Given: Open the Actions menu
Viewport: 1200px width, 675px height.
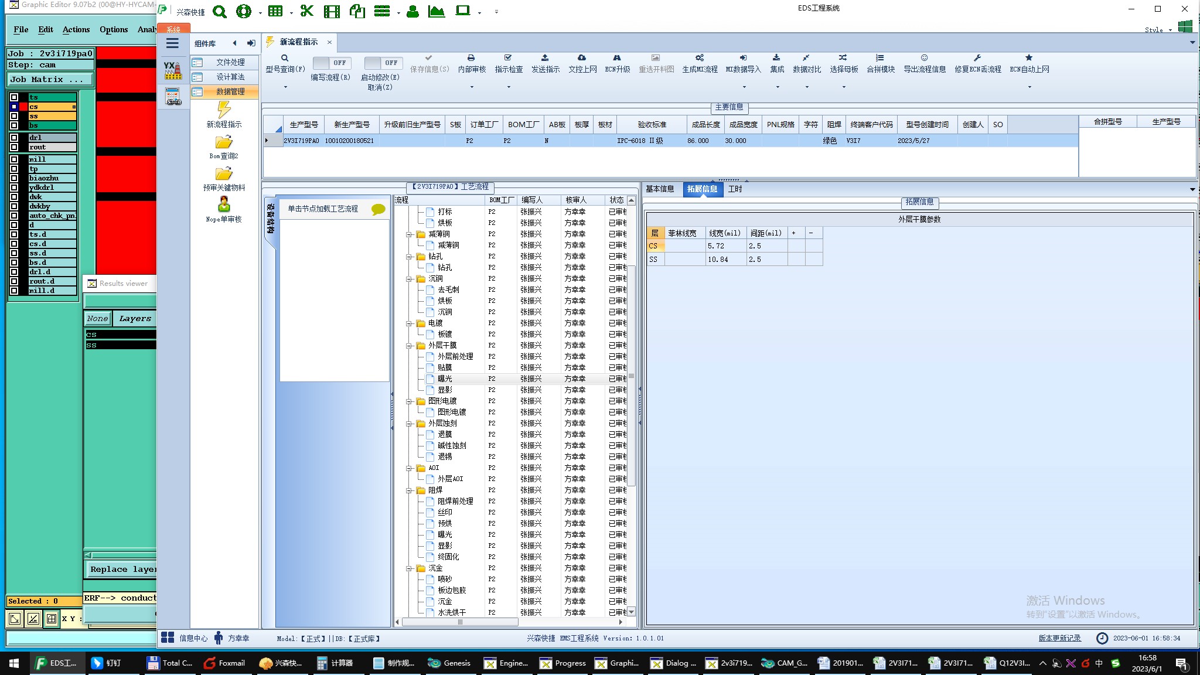Looking at the screenshot, I should point(76,29).
